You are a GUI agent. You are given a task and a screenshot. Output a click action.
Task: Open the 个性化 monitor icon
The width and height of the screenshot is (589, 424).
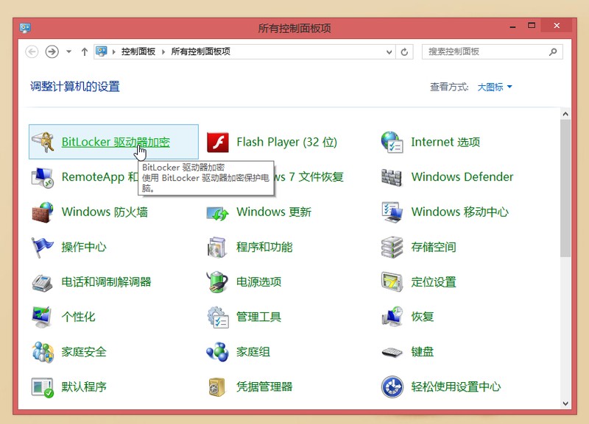coord(42,317)
